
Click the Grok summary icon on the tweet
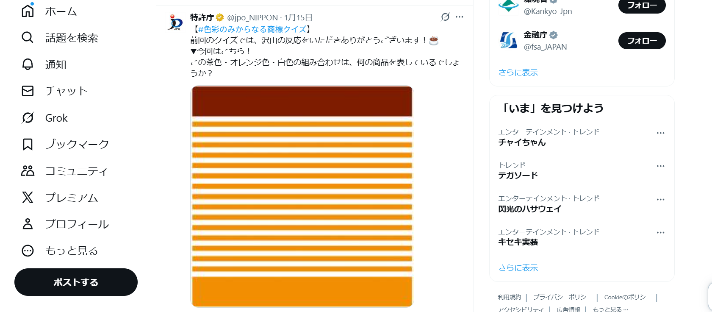tap(444, 17)
